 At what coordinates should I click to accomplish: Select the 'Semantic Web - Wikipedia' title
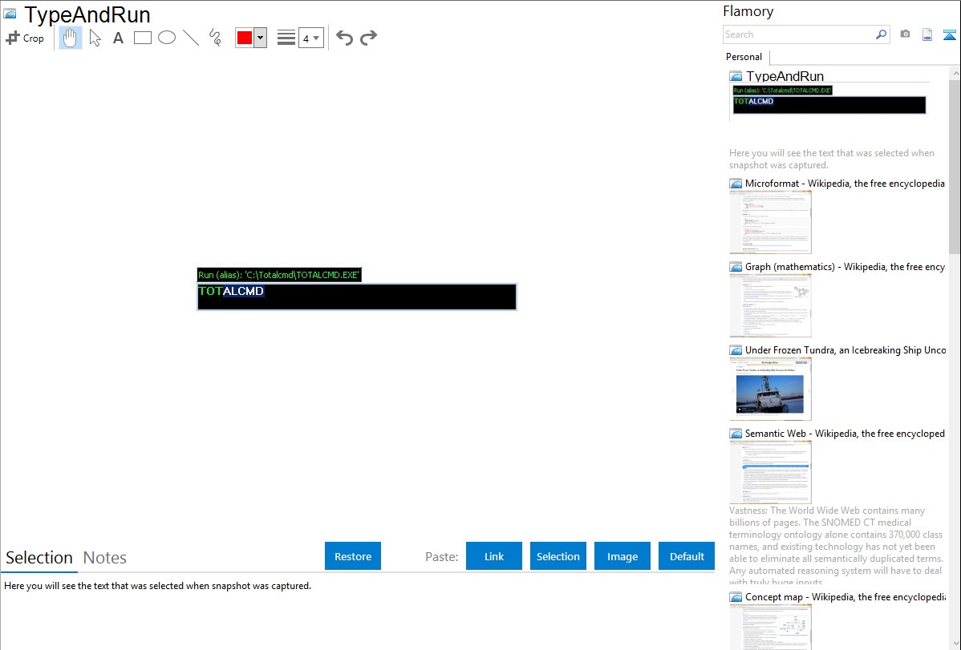click(x=845, y=433)
